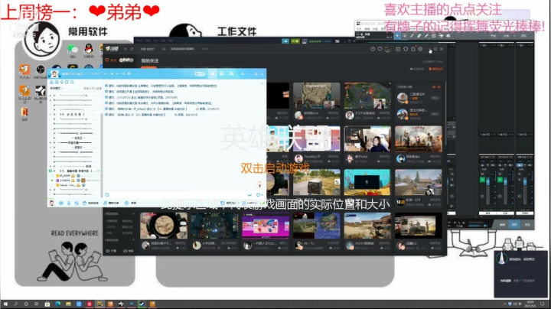This screenshot has height=309, width=551.
Task: Select 我的关注 heading in Huya client
Action: [150, 60]
